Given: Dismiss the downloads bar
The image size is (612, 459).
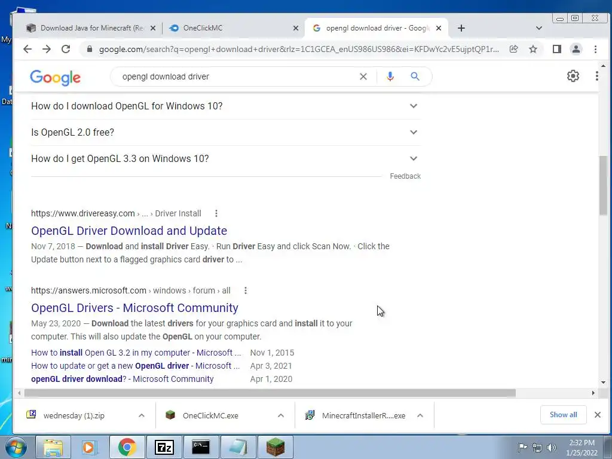Looking at the screenshot, I should (598, 415).
